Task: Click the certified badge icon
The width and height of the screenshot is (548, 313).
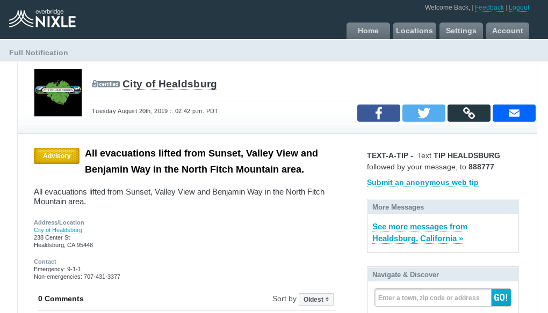Action: (106, 84)
